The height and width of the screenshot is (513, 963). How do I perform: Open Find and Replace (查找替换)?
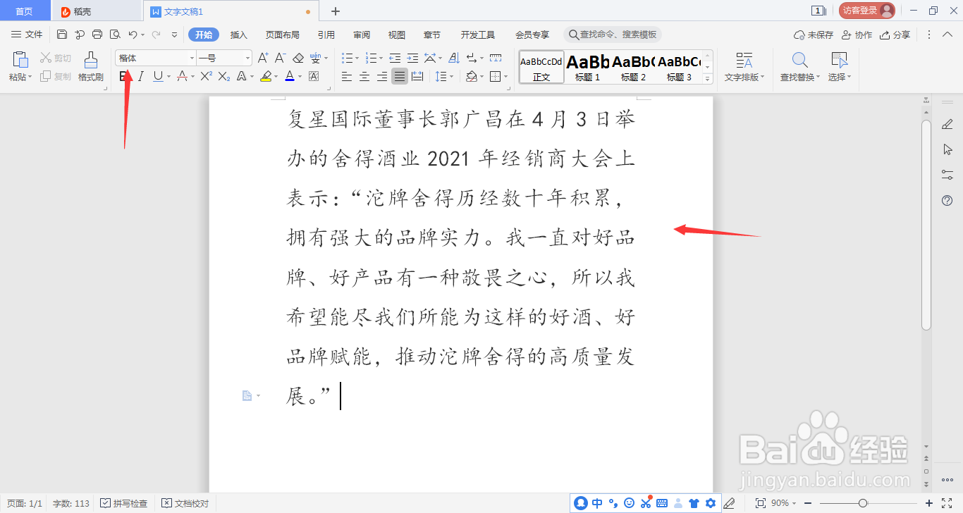click(x=800, y=67)
